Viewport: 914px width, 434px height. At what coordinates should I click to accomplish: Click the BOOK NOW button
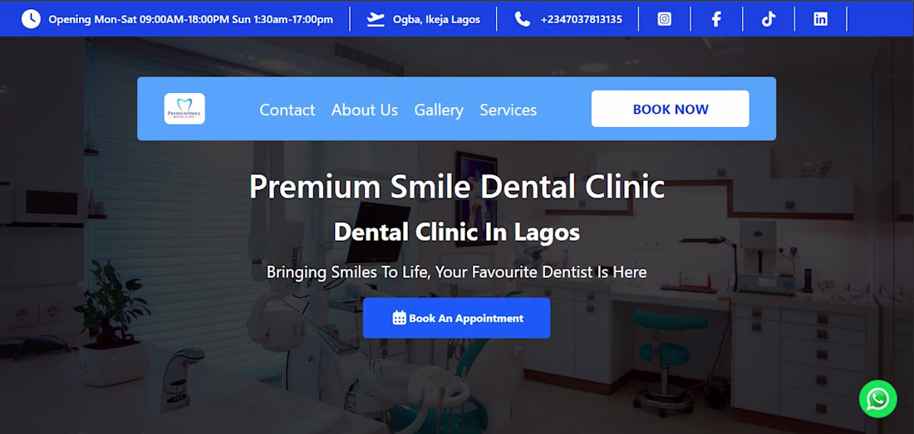tap(671, 109)
